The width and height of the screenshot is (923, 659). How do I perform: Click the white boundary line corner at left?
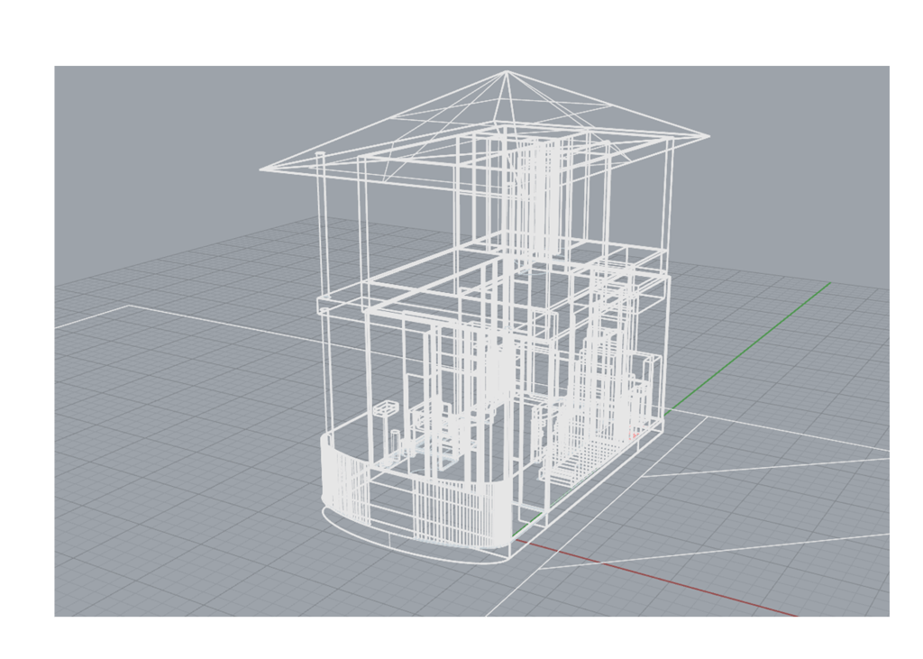(x=129, y=306)
